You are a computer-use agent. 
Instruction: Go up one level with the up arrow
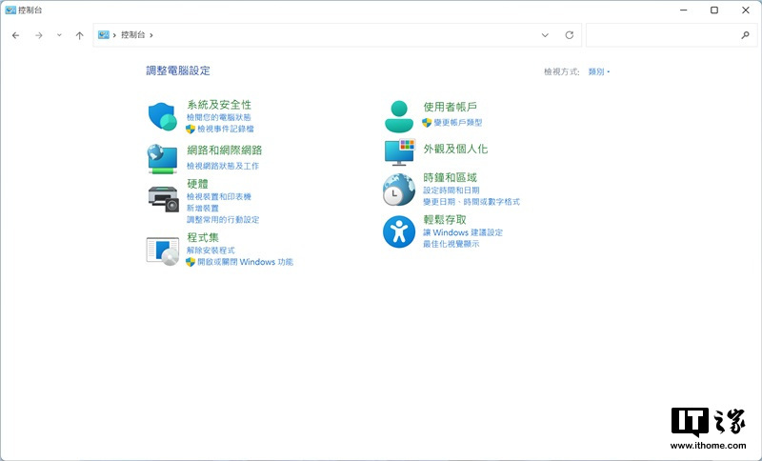click(80, 35)
